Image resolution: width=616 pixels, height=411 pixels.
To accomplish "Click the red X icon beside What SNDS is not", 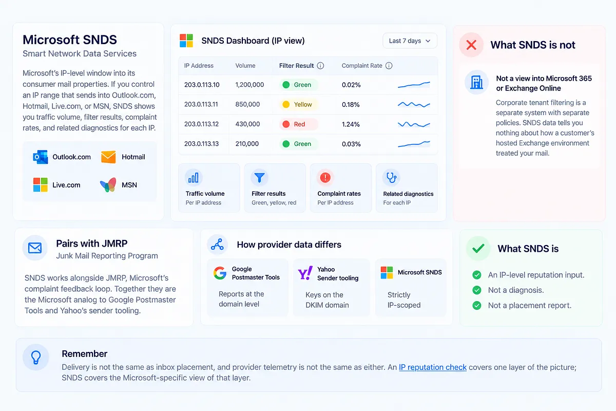I will point(471,45).
